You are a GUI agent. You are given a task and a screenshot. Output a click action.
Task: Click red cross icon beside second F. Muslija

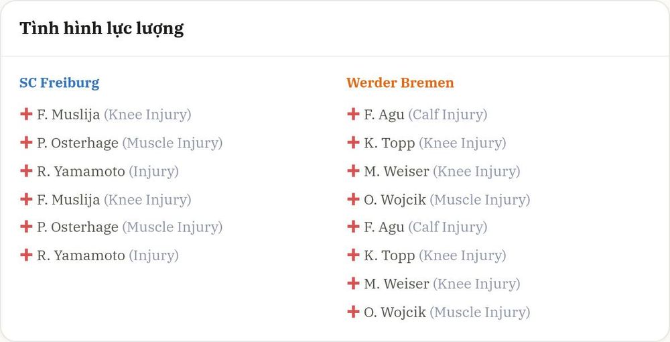26,198
